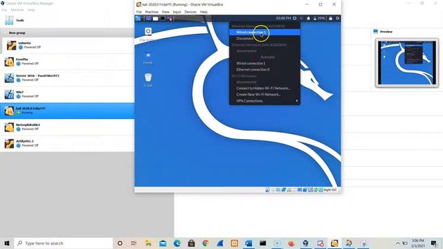Click Kali panel show desktop icon
This screenshot has height=249, width=443.
(x=148, y=19)
